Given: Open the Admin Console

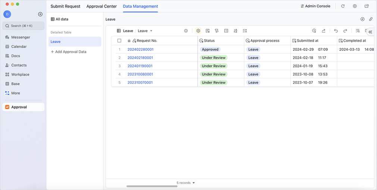Looking at the screenshot, I should coord(315,6).
